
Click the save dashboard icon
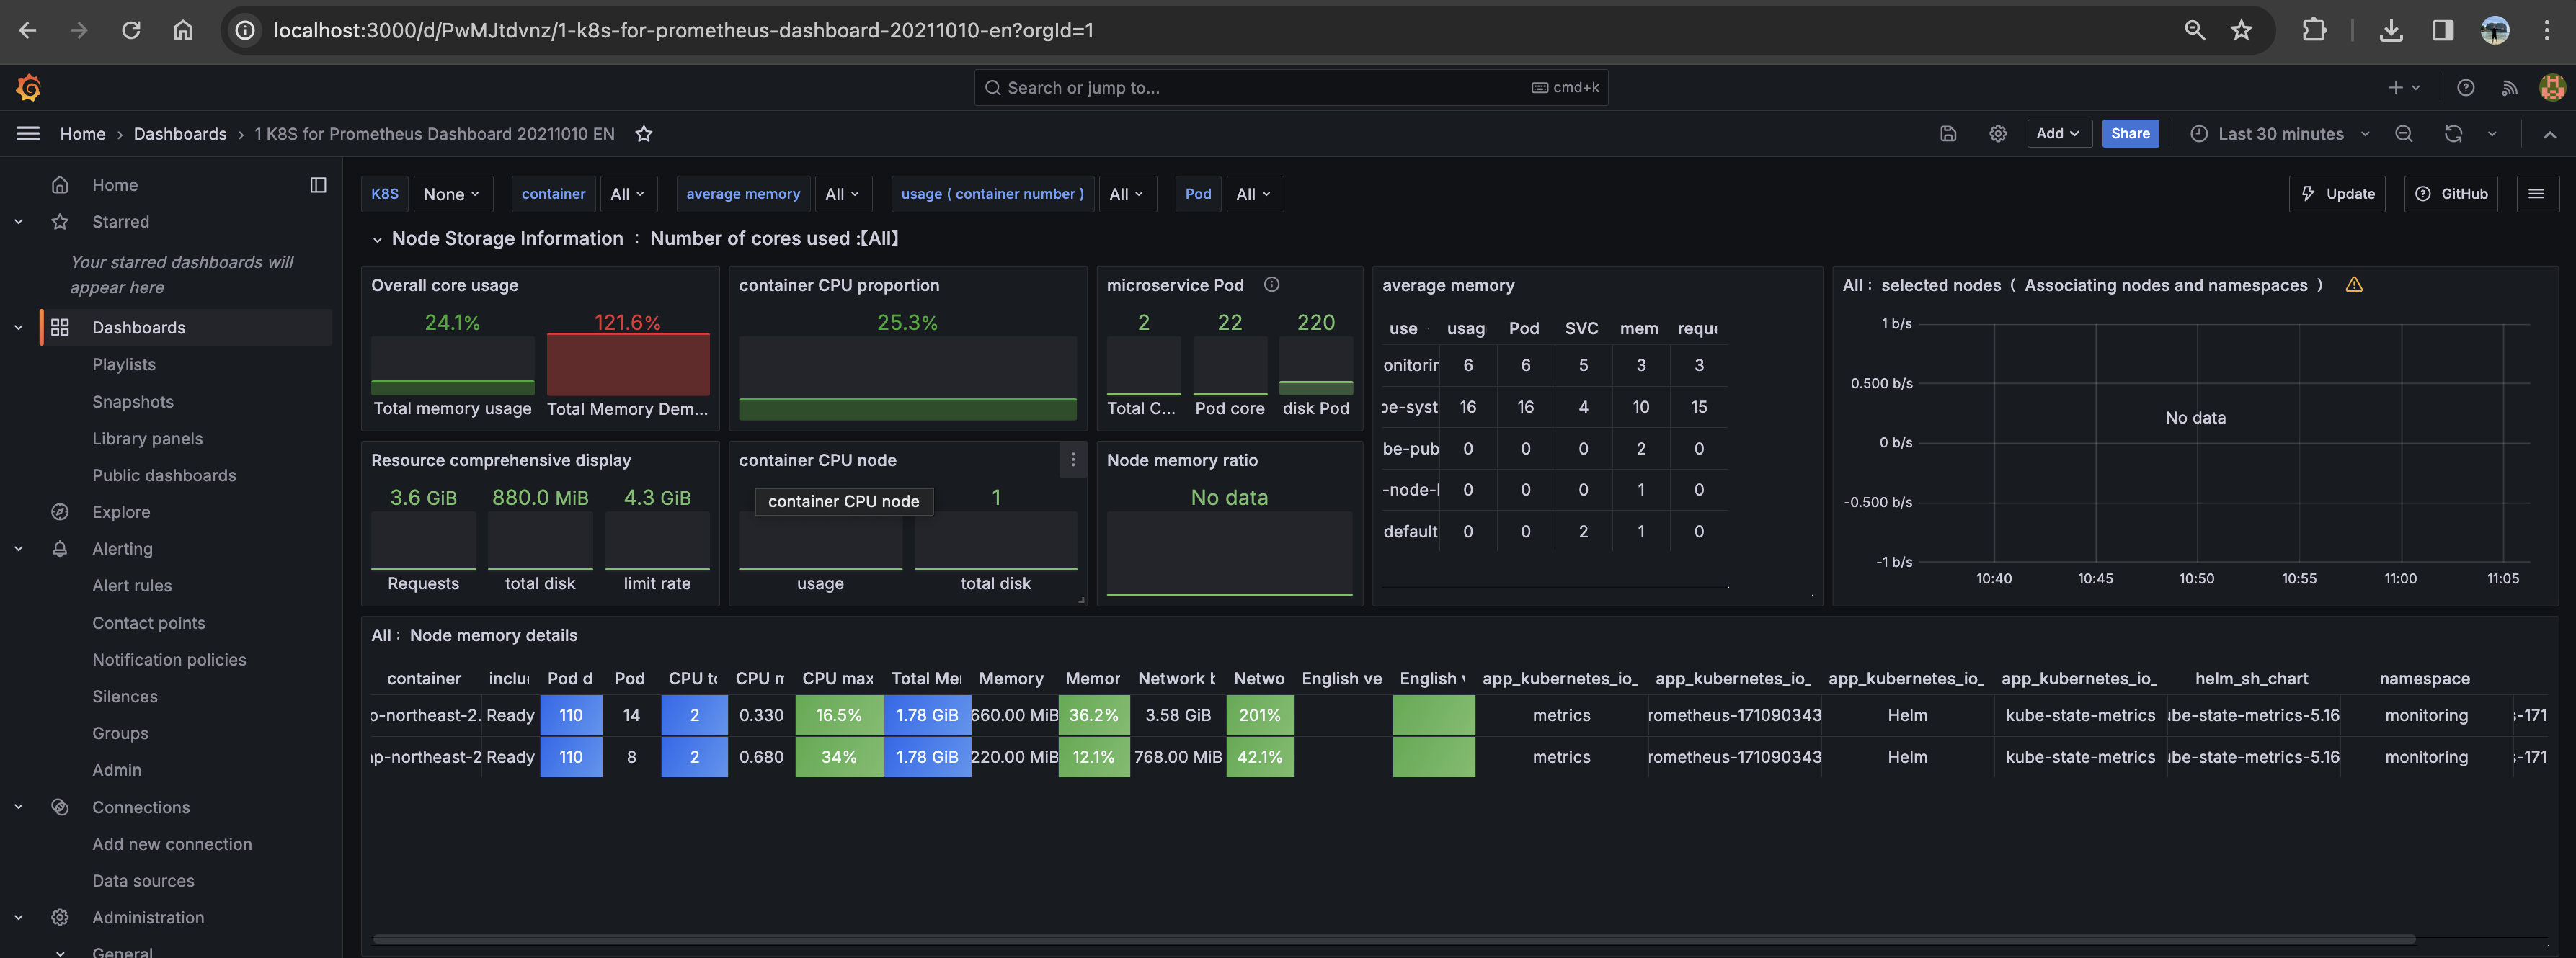click(x=1947, y=134)
